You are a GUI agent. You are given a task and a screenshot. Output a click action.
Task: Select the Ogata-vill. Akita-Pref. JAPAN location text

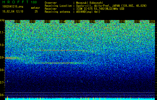point(111,6)
